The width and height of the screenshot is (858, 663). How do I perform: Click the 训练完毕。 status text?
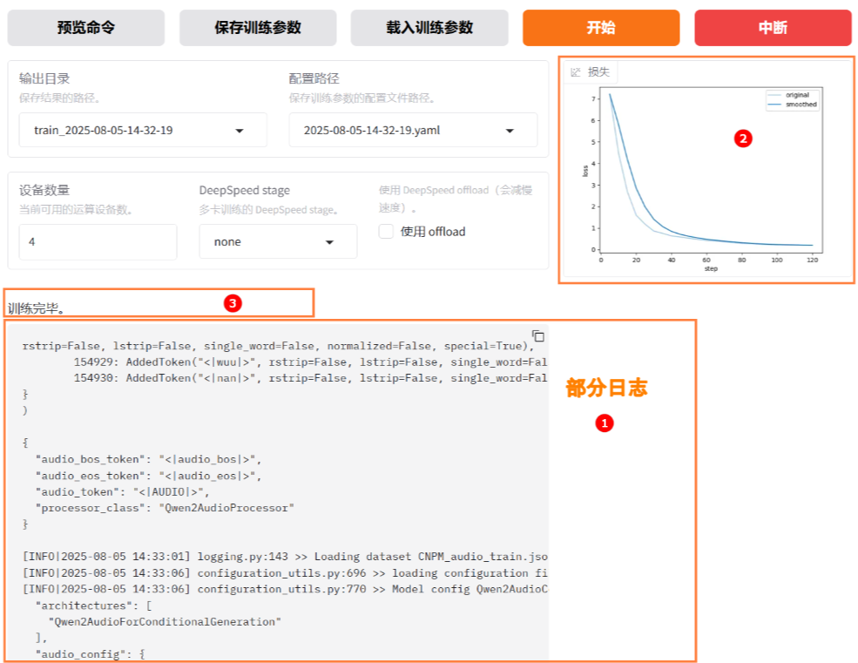tap(36, 308)
